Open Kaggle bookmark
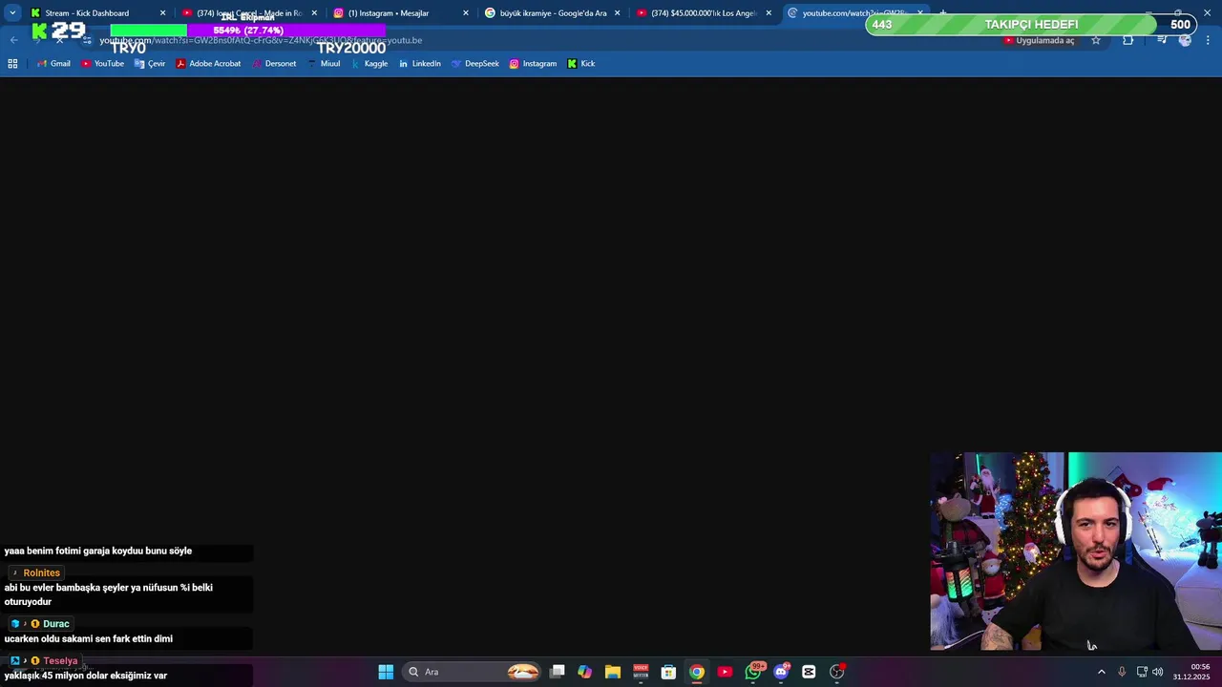1222x687 pixels. [x=369, y=64]
